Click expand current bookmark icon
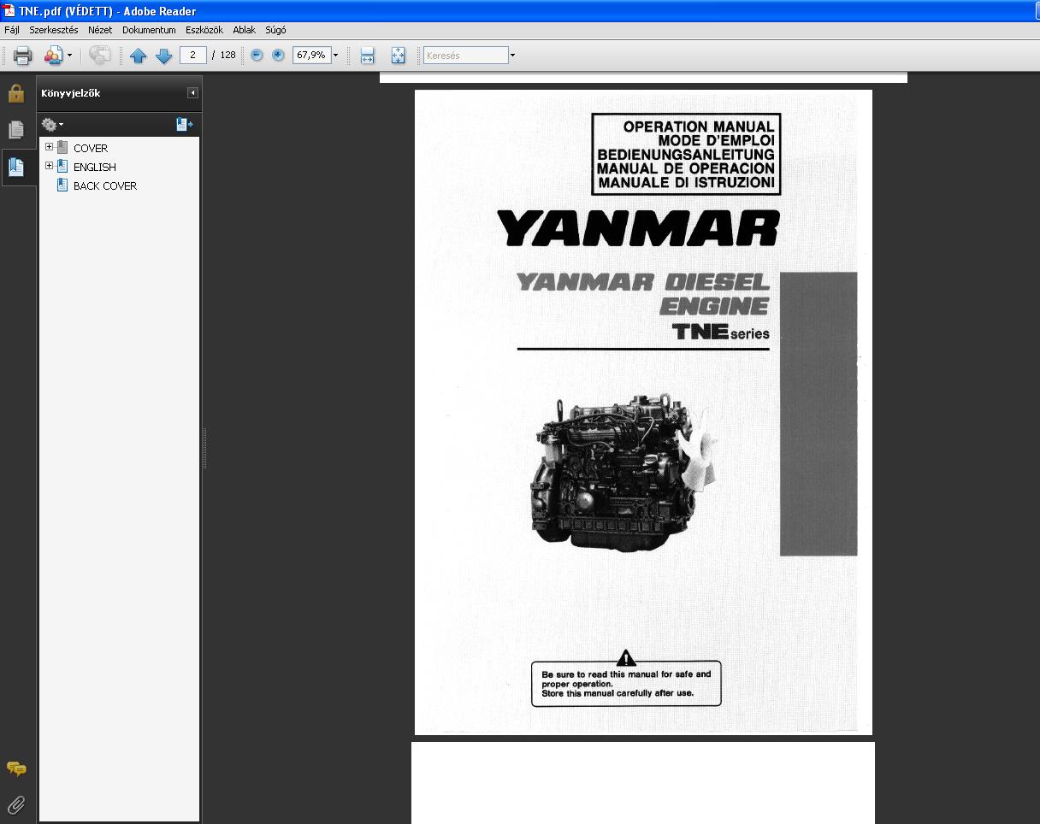1040x824 pixels. coord(184,125)
